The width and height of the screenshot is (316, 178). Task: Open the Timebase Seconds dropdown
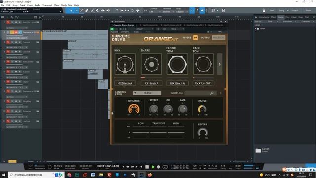168,12
